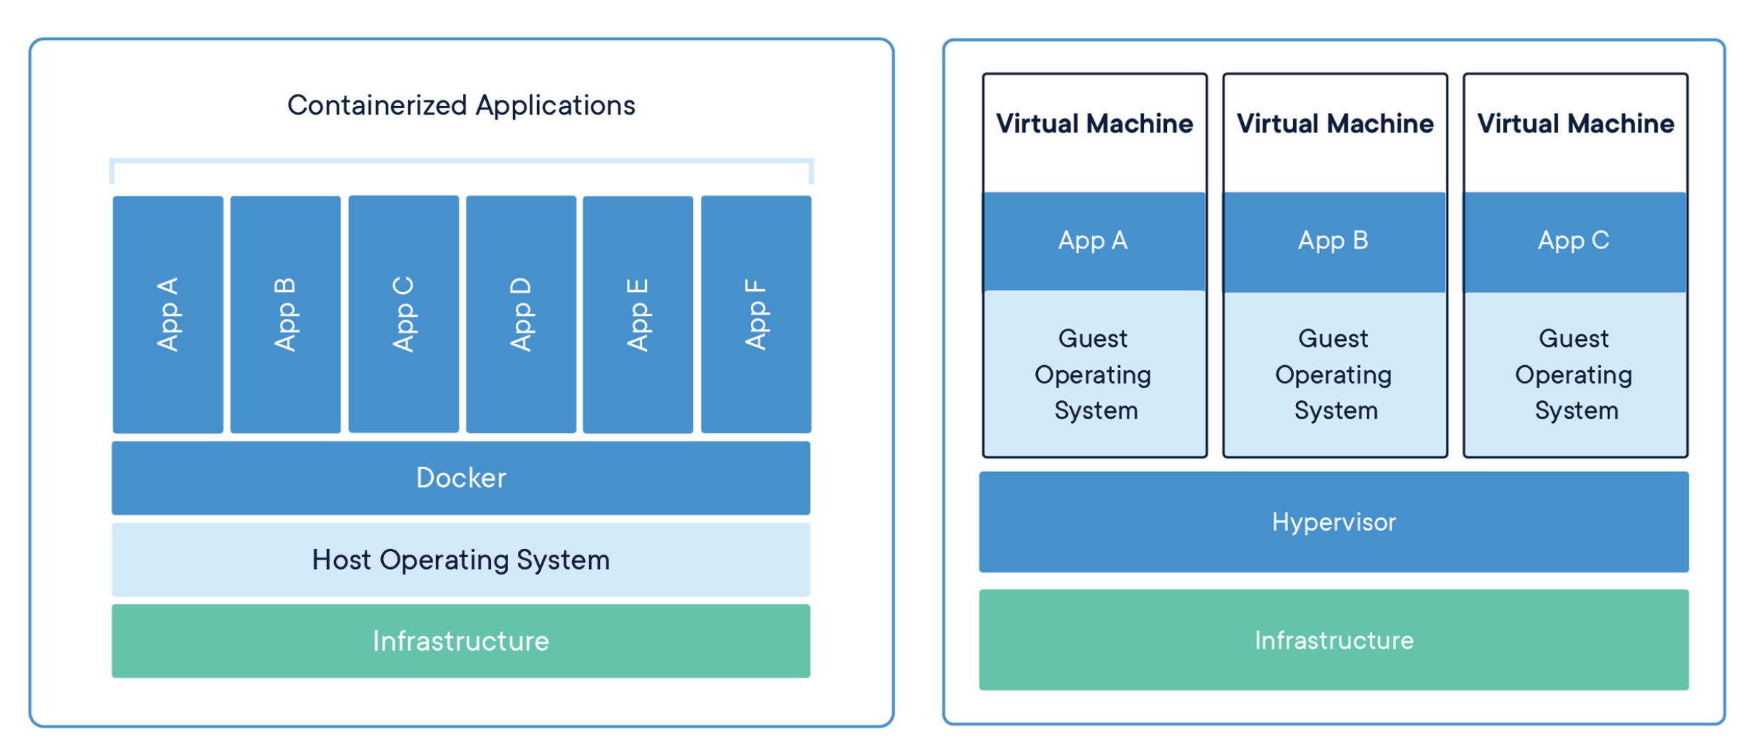Click the App C block inside virtual machine
The image size is (1744, 749).
[1574, 241]
